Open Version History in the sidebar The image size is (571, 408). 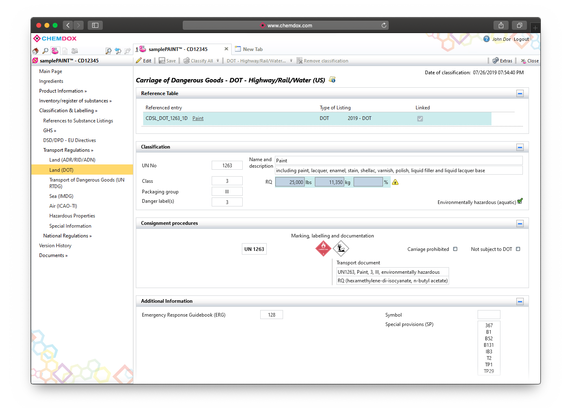click(x=55, y=246)
